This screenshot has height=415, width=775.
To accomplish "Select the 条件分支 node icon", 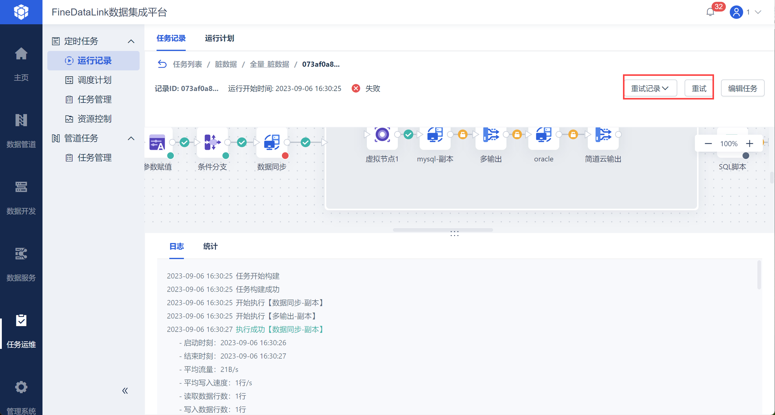I will click(212, 142).
